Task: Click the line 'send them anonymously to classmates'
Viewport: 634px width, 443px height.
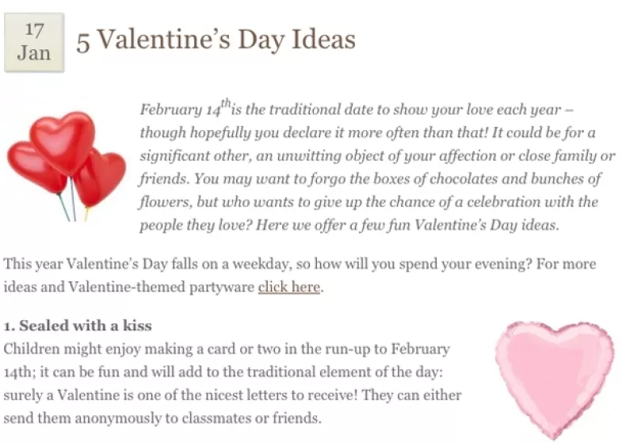Action: tap(162, 418)
